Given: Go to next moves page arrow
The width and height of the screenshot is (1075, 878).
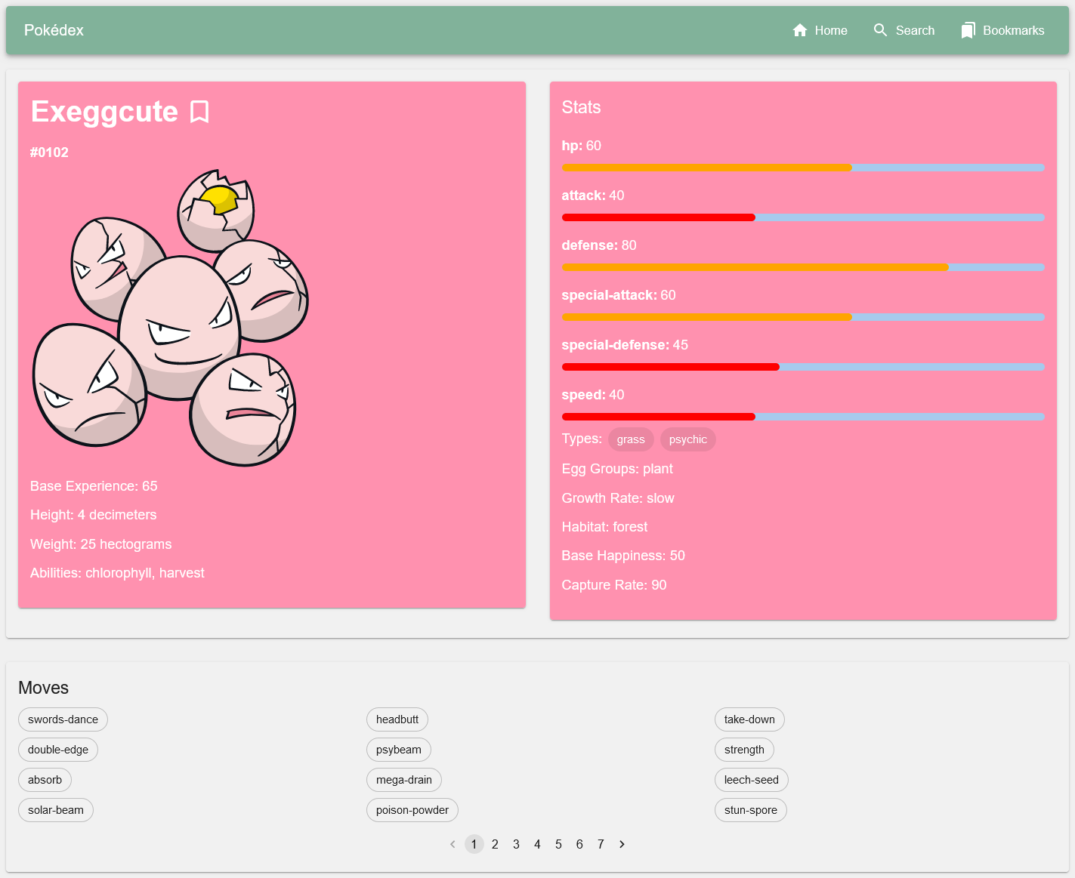Looking at the screenshot, I should 622,844.
